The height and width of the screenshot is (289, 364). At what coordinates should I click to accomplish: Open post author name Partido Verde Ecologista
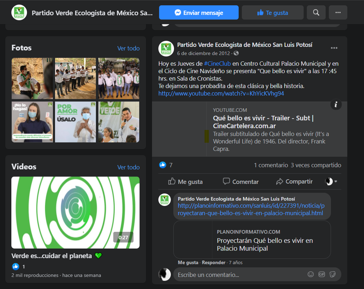click(245, 45)
